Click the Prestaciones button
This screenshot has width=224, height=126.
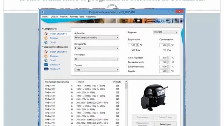click(x=142, y=117)
